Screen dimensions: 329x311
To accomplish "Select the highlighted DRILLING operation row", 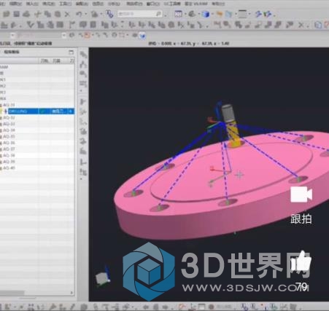I will coord(37,111).
